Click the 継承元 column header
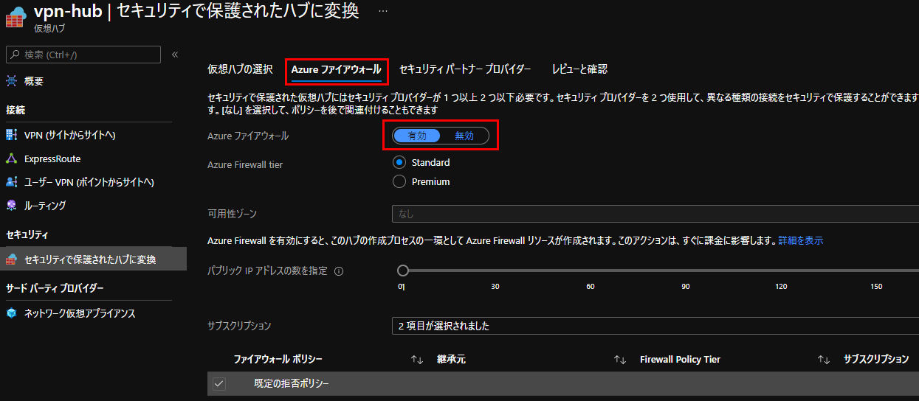This screenshot has width=919, height=401. (451, 360)
